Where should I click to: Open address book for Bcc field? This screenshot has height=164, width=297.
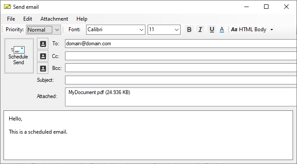pyautogui.click(x=43, y=68)
